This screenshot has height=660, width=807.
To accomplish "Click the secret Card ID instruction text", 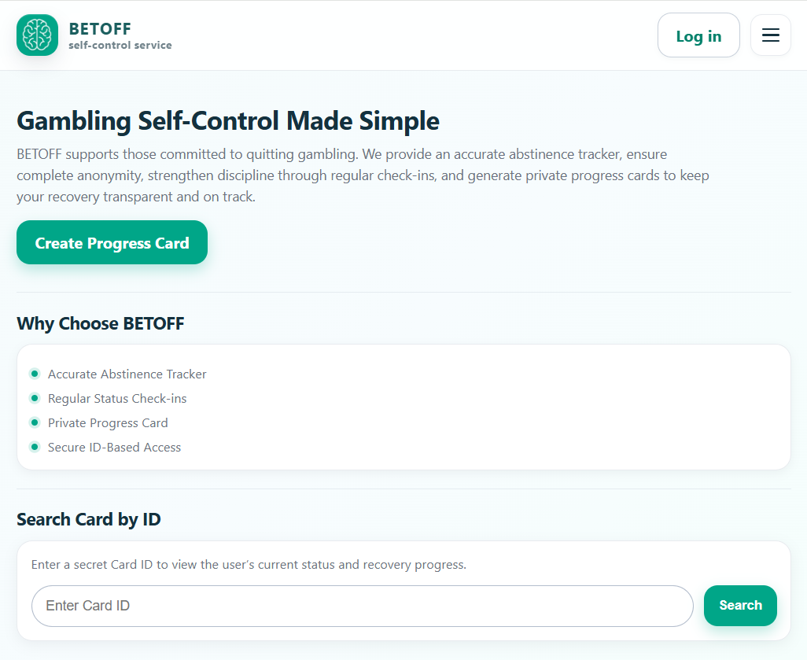I will click(249, 564).
